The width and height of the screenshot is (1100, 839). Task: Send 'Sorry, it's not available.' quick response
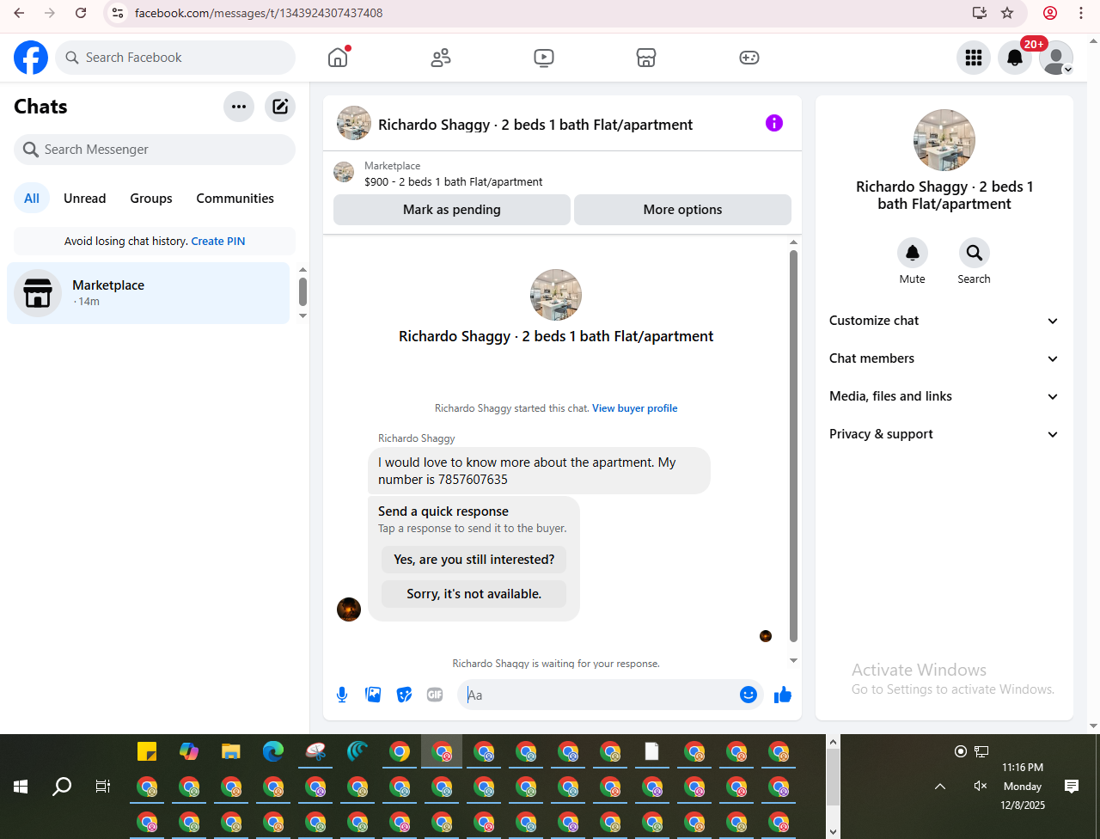(x=474, y=594)
